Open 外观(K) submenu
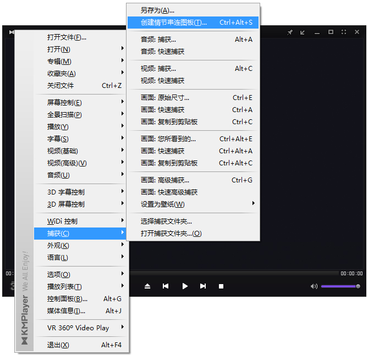The image size is (368, 355). click(80, 246)
